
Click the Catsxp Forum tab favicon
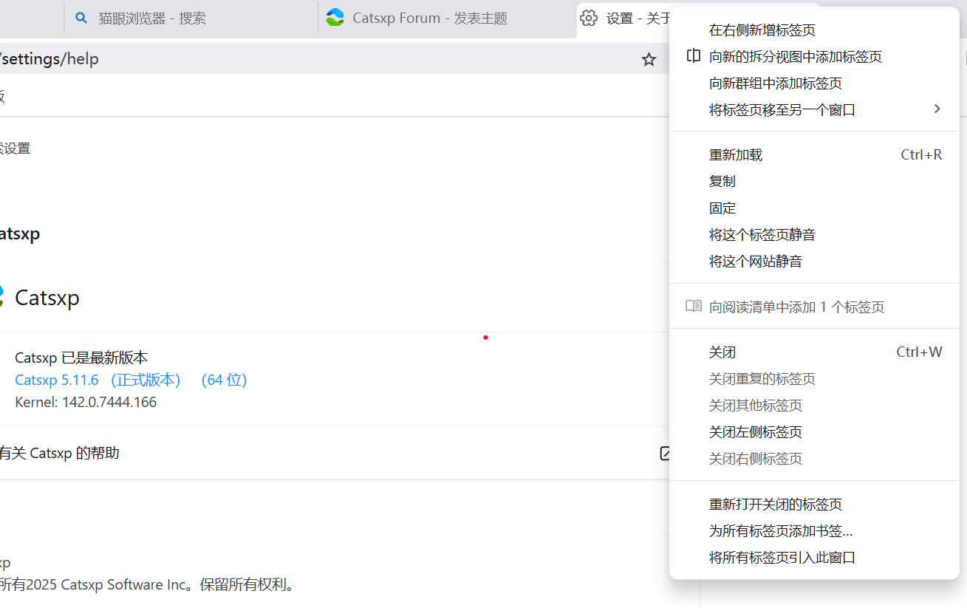(335, 18)
